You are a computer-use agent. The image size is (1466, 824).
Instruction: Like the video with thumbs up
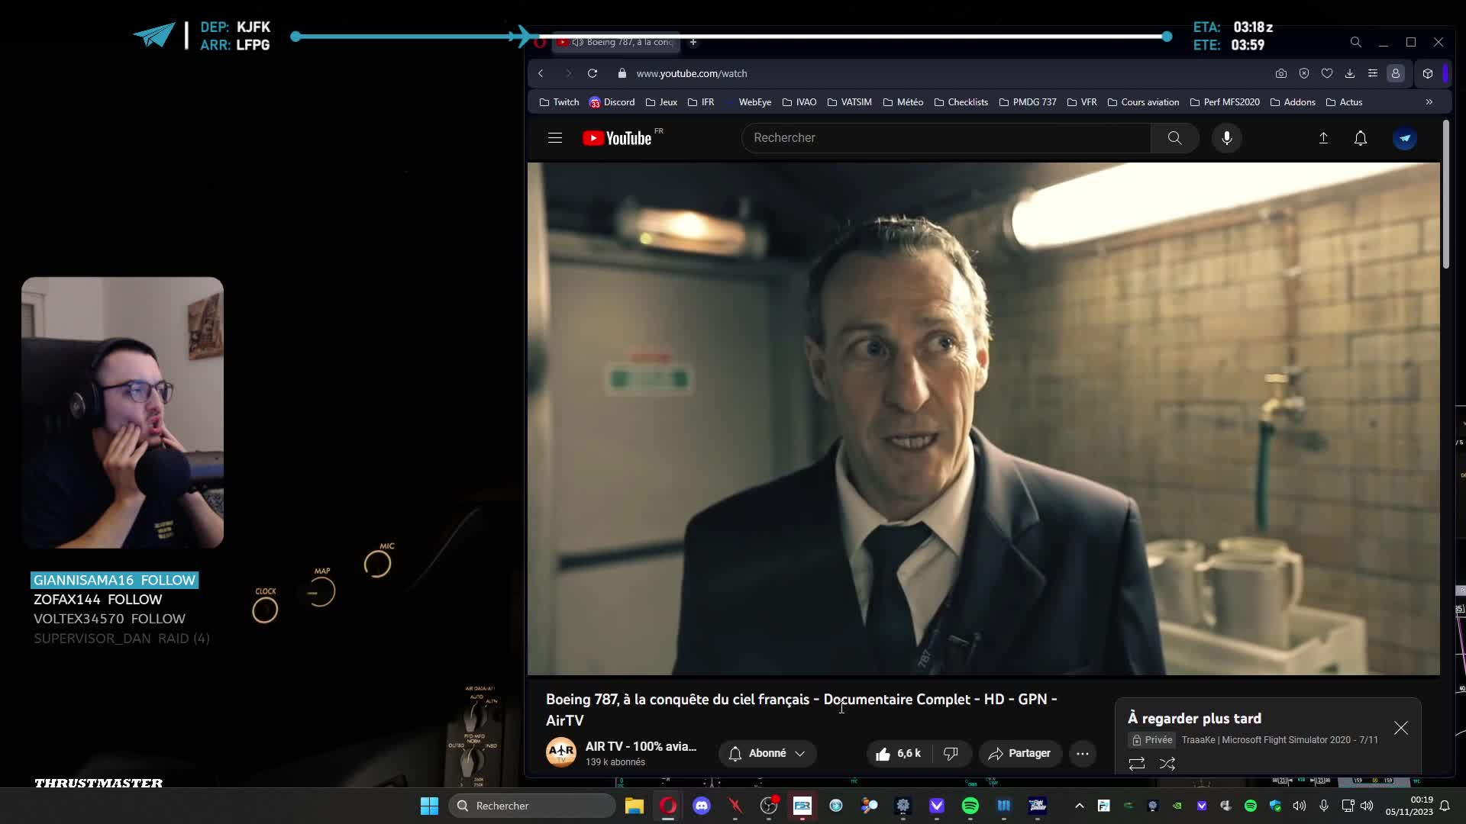click(899, 754)
